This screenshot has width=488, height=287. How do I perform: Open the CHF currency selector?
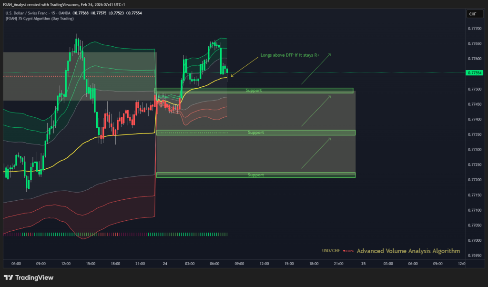click(472, 14)
